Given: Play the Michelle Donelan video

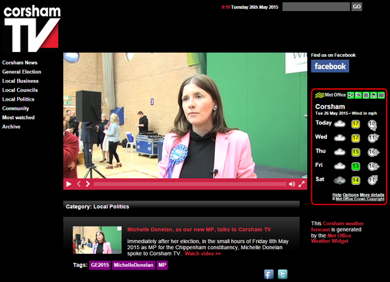Looking at the screenshot, I should [68, 184].
